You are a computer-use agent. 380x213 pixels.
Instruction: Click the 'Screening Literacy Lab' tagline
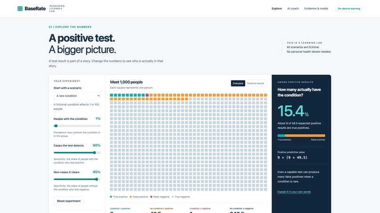57,8
